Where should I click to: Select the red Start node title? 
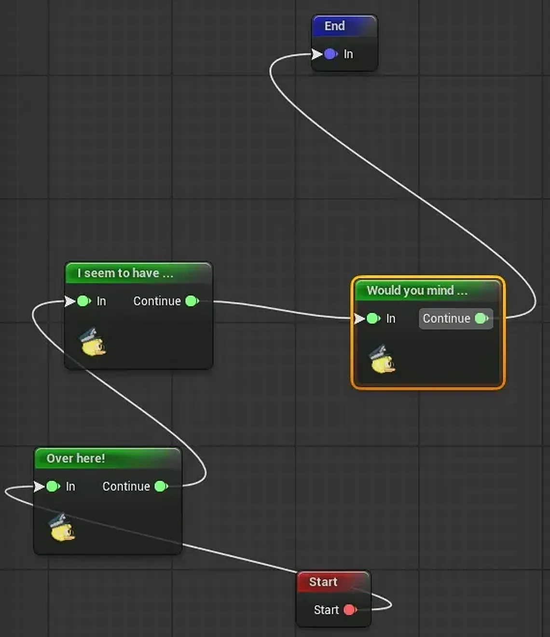(x=333, y=582)
